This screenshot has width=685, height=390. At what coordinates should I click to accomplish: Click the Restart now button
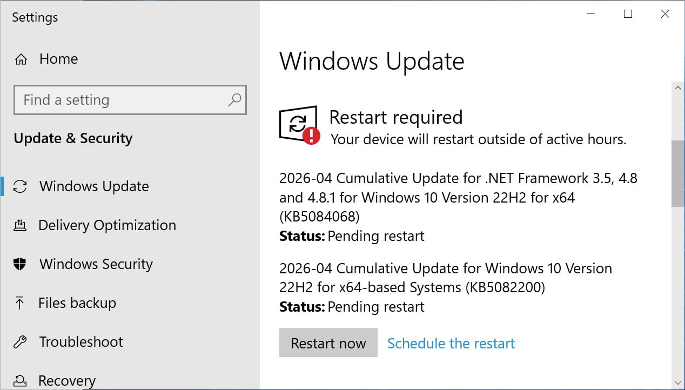tap(328, 342)
